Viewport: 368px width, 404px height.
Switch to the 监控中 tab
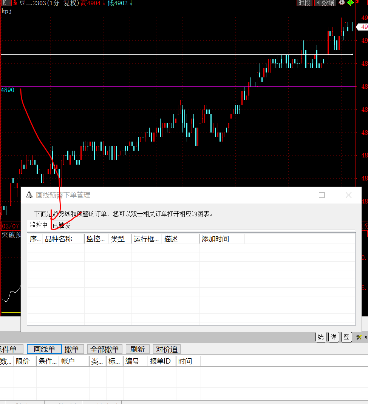click(x=39, y=225)
